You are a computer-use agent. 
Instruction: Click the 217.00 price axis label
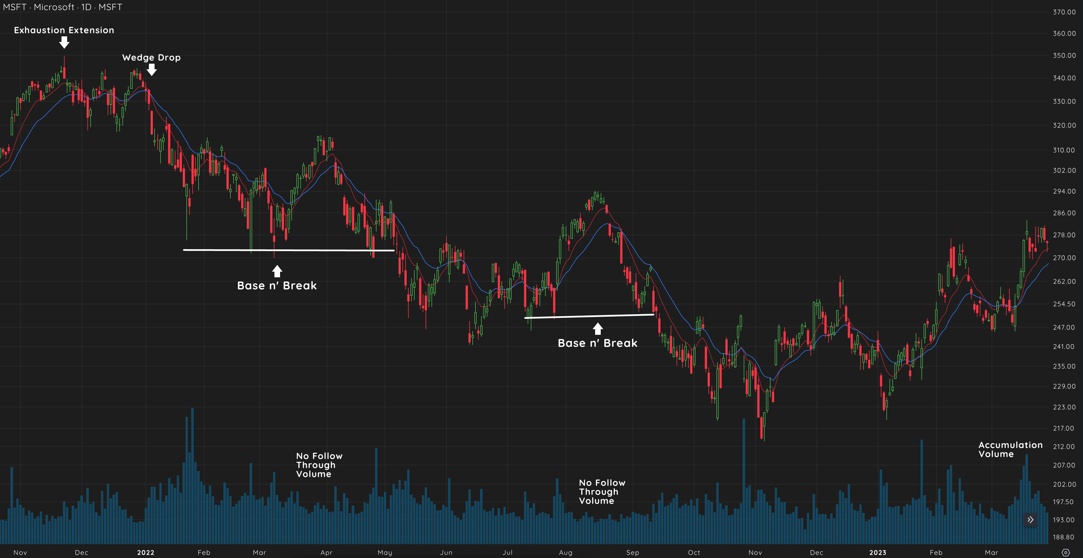(1064, 429)
